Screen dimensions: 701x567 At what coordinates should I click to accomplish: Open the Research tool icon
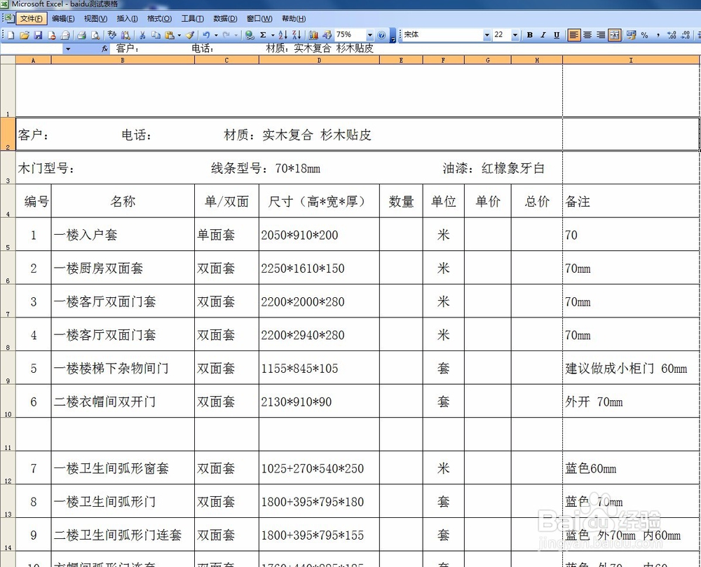pyautogui.click(x=125, y=35)
